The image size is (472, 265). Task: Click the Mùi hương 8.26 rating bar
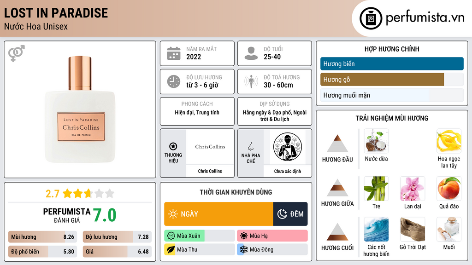click(42, 237)
